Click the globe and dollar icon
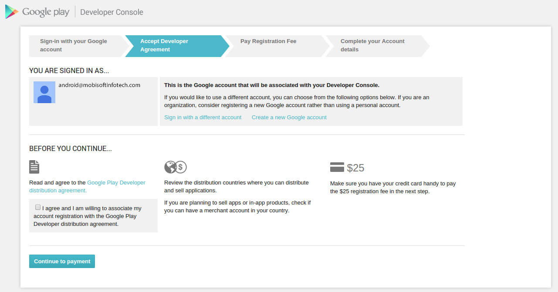The width and height of the screenshot is (558, 292). [x=175, y=167]
